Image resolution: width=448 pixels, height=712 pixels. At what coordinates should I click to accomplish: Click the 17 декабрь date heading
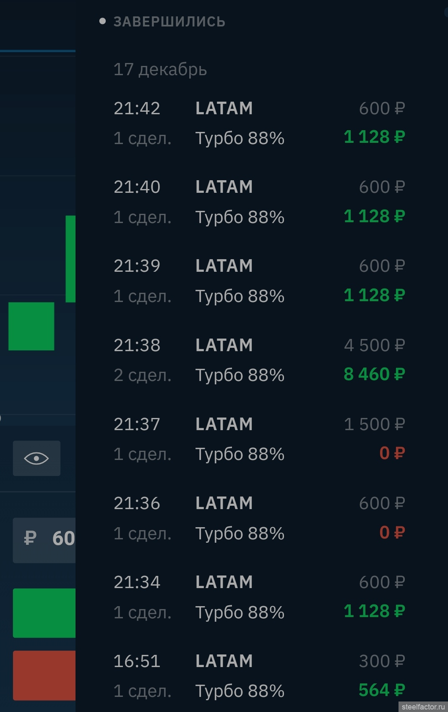coord(160,69)
